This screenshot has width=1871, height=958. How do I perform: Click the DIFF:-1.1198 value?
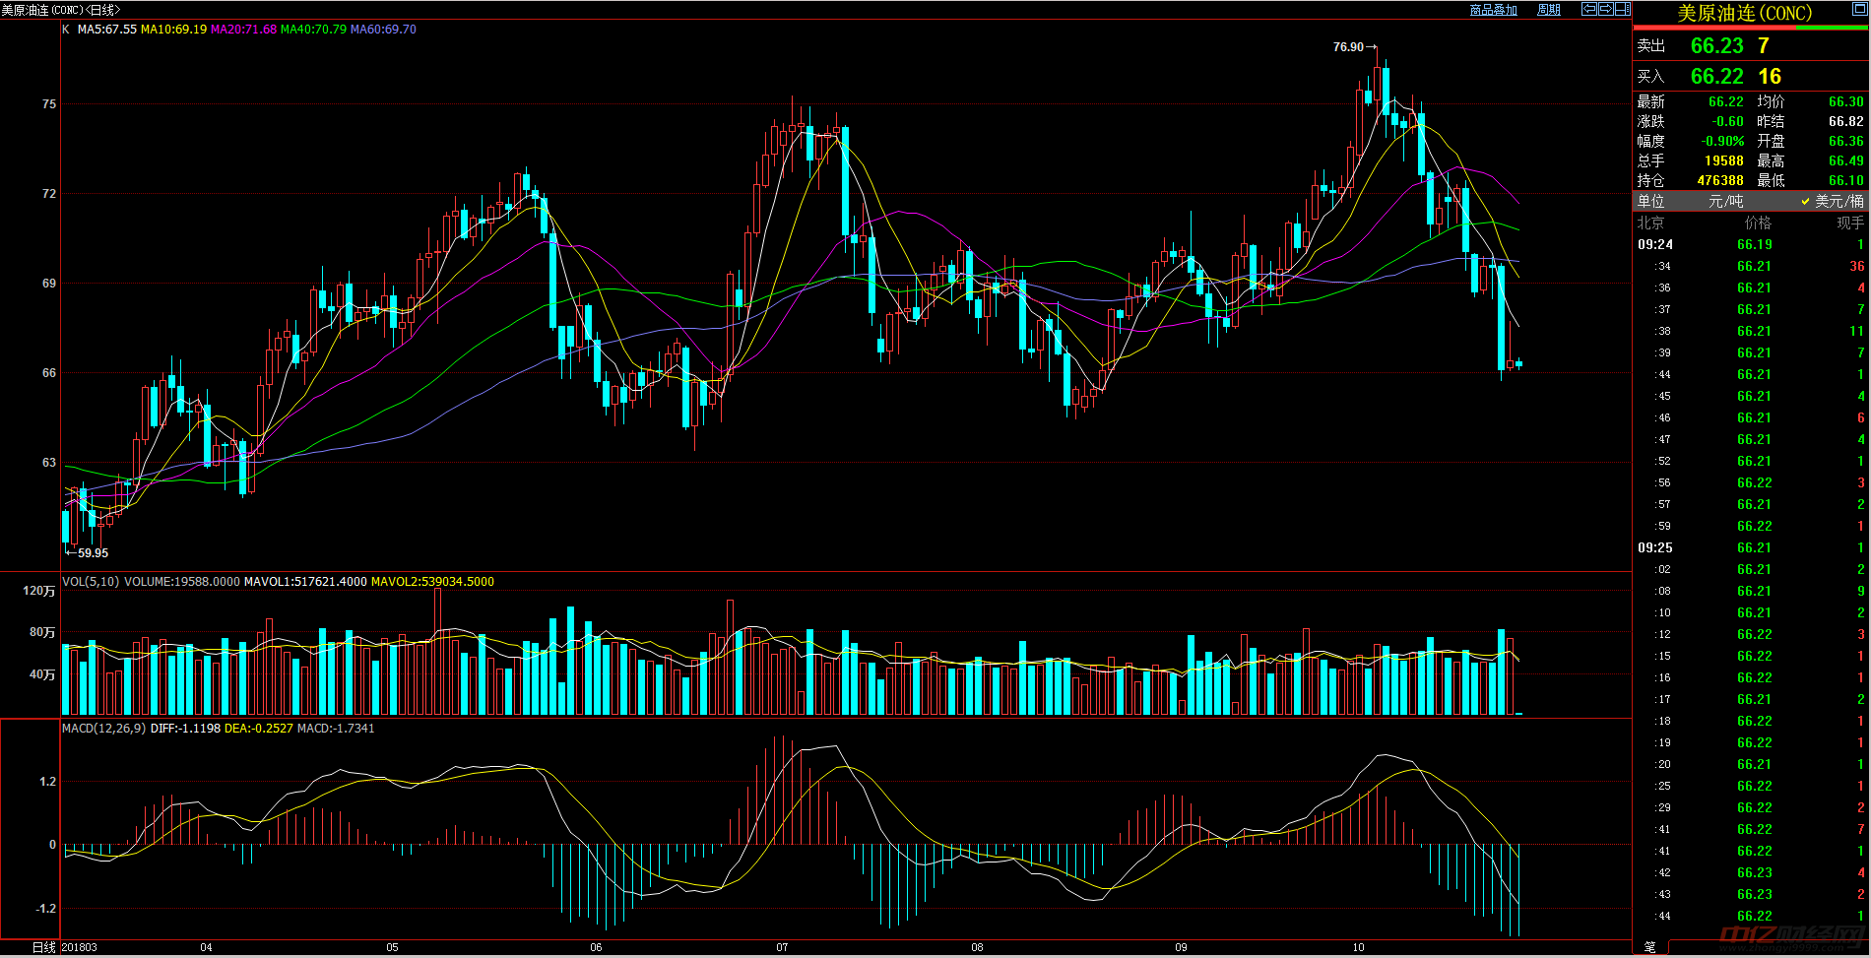pos(185,729)
